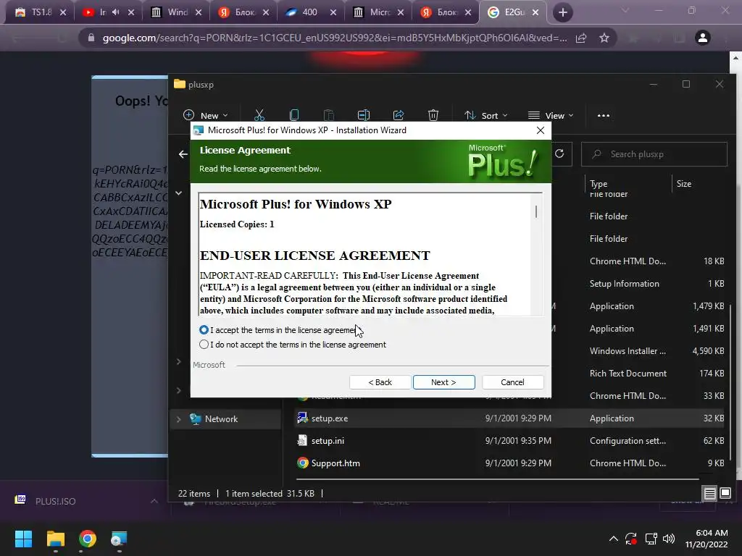Screen dimensions: 742x556
Task: Click the Share icon in Explorer toolbar
Action: click(x=399, y=115)
